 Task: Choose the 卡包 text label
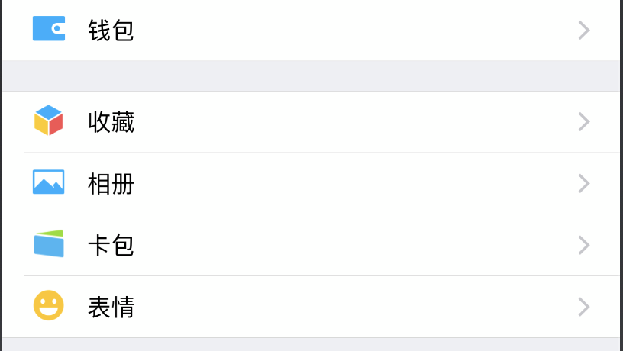pos(111,246)
